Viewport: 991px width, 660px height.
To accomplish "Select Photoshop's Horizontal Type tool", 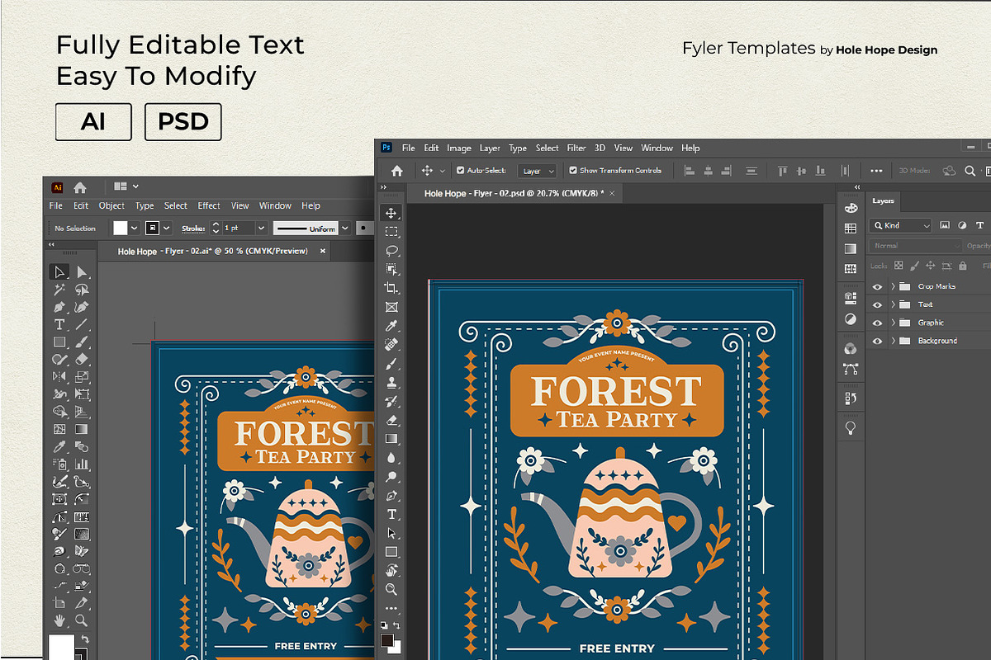I will click(x=391, y=514).
